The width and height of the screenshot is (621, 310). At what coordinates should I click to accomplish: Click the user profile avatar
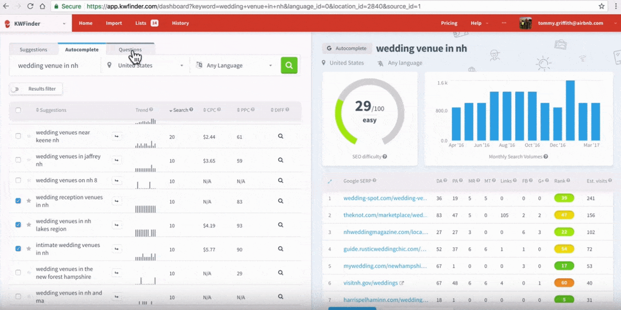point(525,23)
